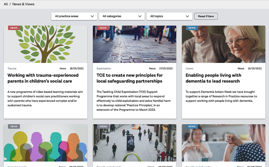Expand the All categories dropdown
The image size is (269, 167).
pyautogui.click(x=122, y=16)
